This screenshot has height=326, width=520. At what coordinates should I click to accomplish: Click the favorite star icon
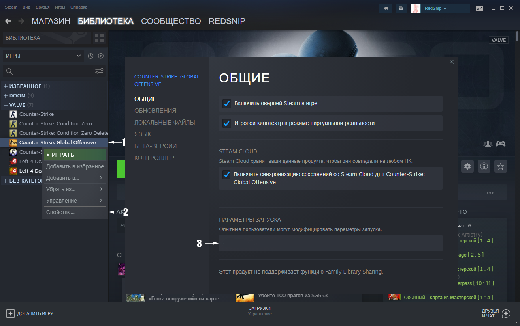(501, 166)
